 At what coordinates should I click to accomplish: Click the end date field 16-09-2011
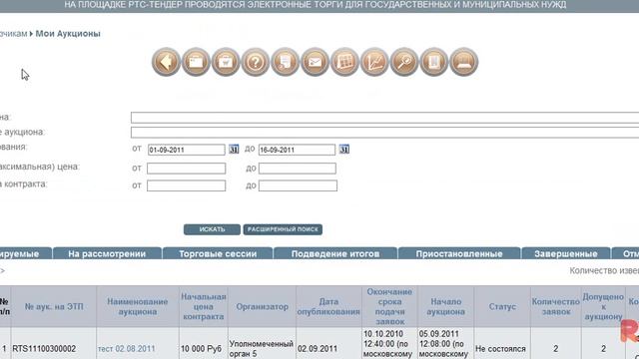point(297,150)
